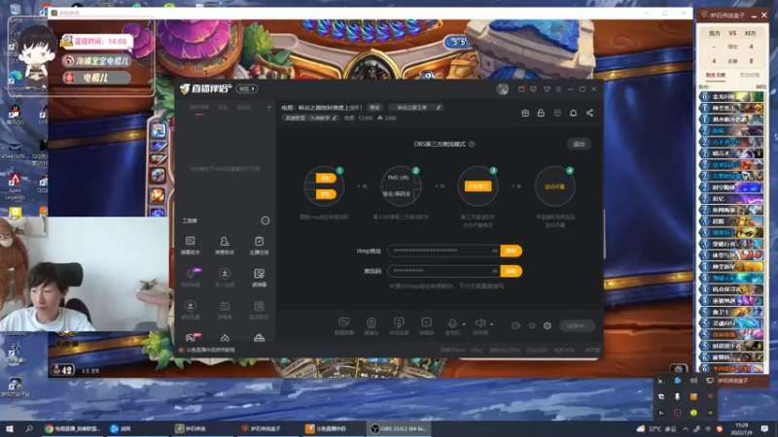Select the 我的卡组 tab in deck tracker
778x437 pixels.
[716, 76]
